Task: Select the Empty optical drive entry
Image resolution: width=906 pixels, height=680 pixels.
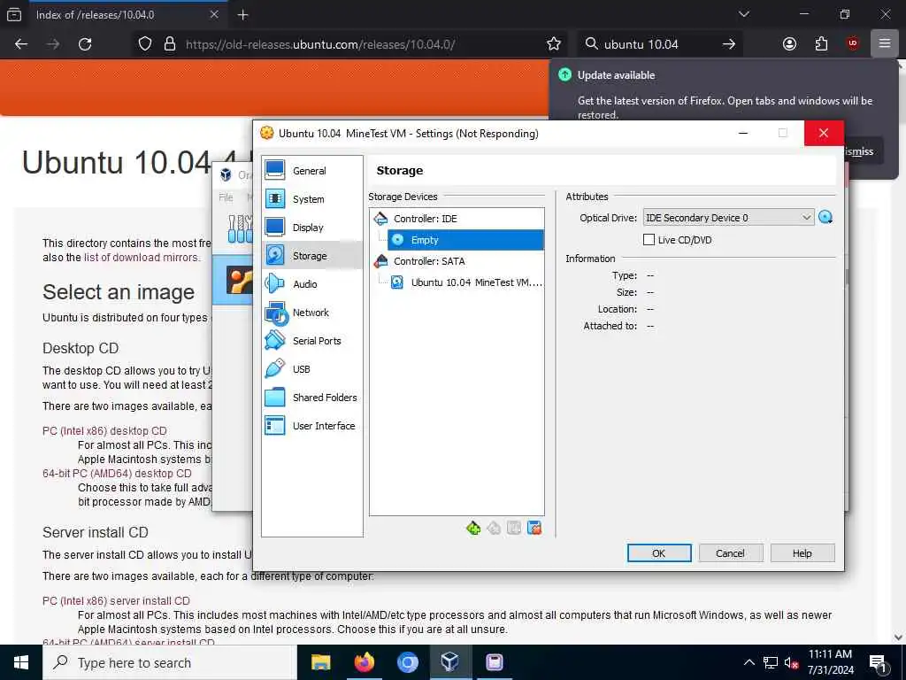Action: (465, 240)
